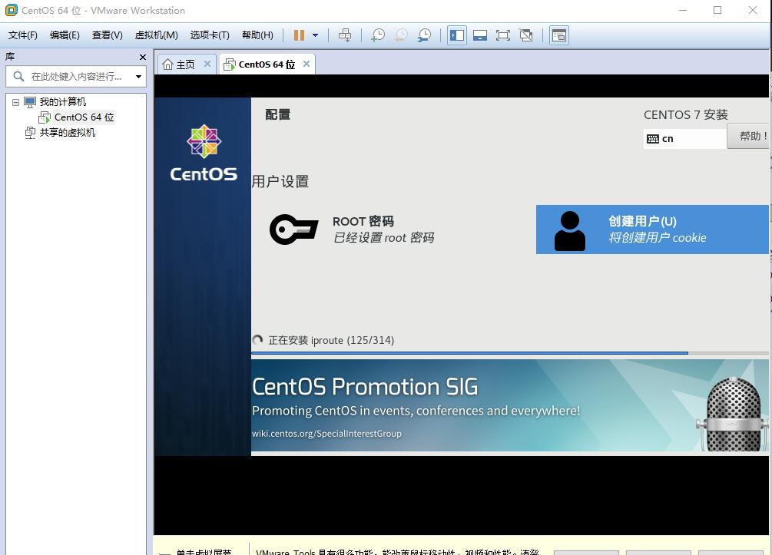This screenshot has height=555, width=772.
Task: Open the 选项卡(T) menu
Action: click(x=210, y=35)
